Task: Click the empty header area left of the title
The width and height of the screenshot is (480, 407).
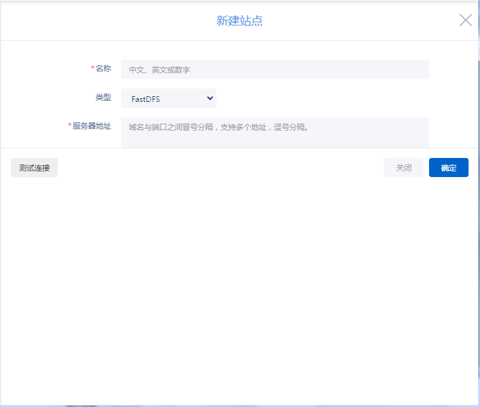Action: coord(95,21)
